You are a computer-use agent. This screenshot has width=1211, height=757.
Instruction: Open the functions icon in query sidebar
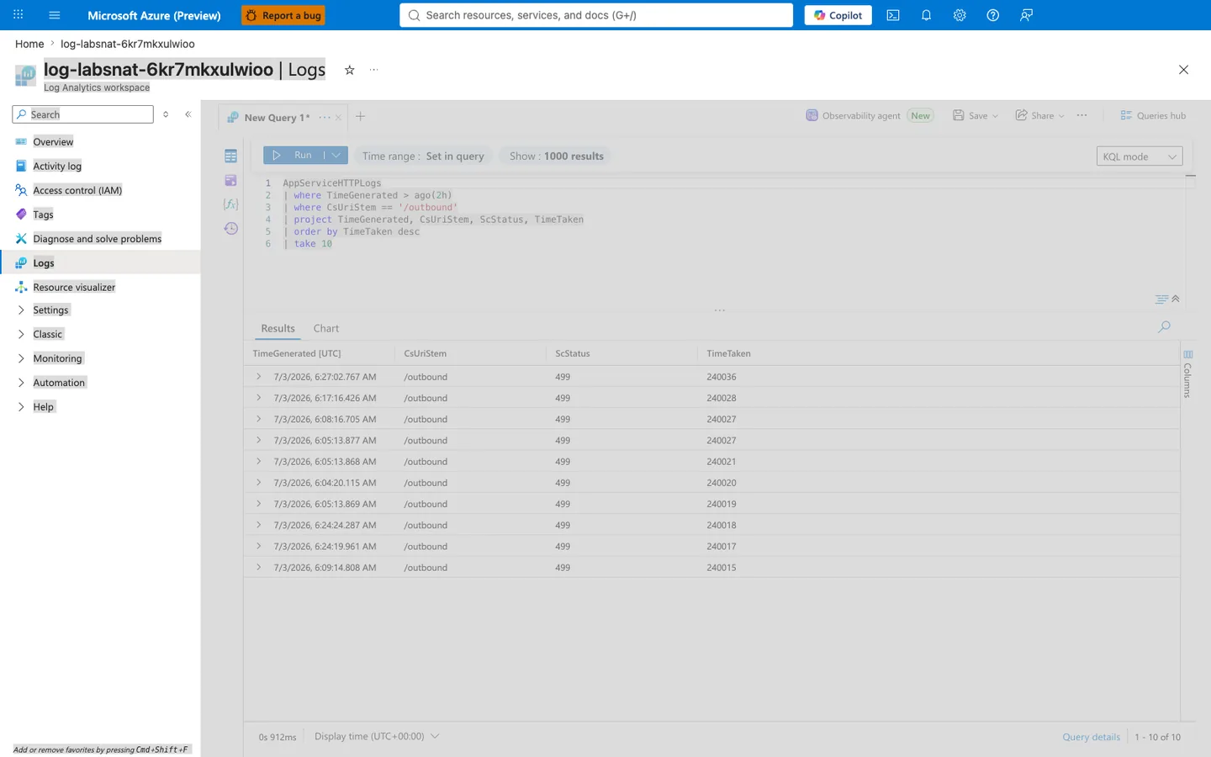click(230, 204)
